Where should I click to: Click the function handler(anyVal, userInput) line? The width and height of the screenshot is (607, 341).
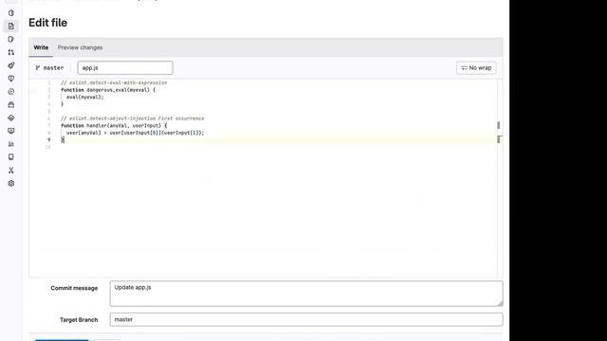point(114,126)
